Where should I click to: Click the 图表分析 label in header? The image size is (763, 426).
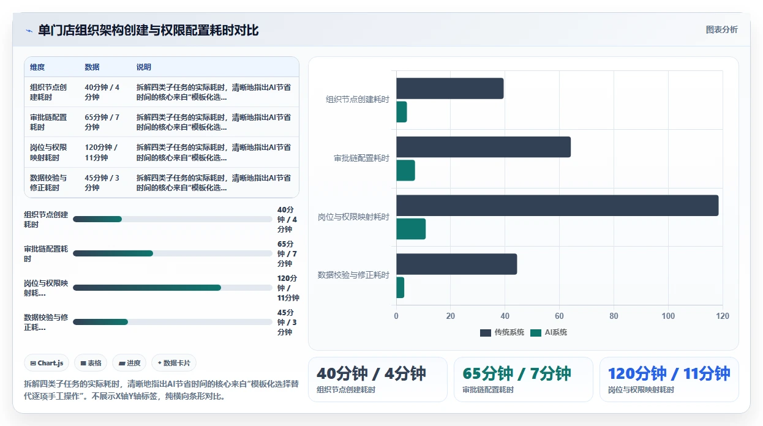(721, 29)
